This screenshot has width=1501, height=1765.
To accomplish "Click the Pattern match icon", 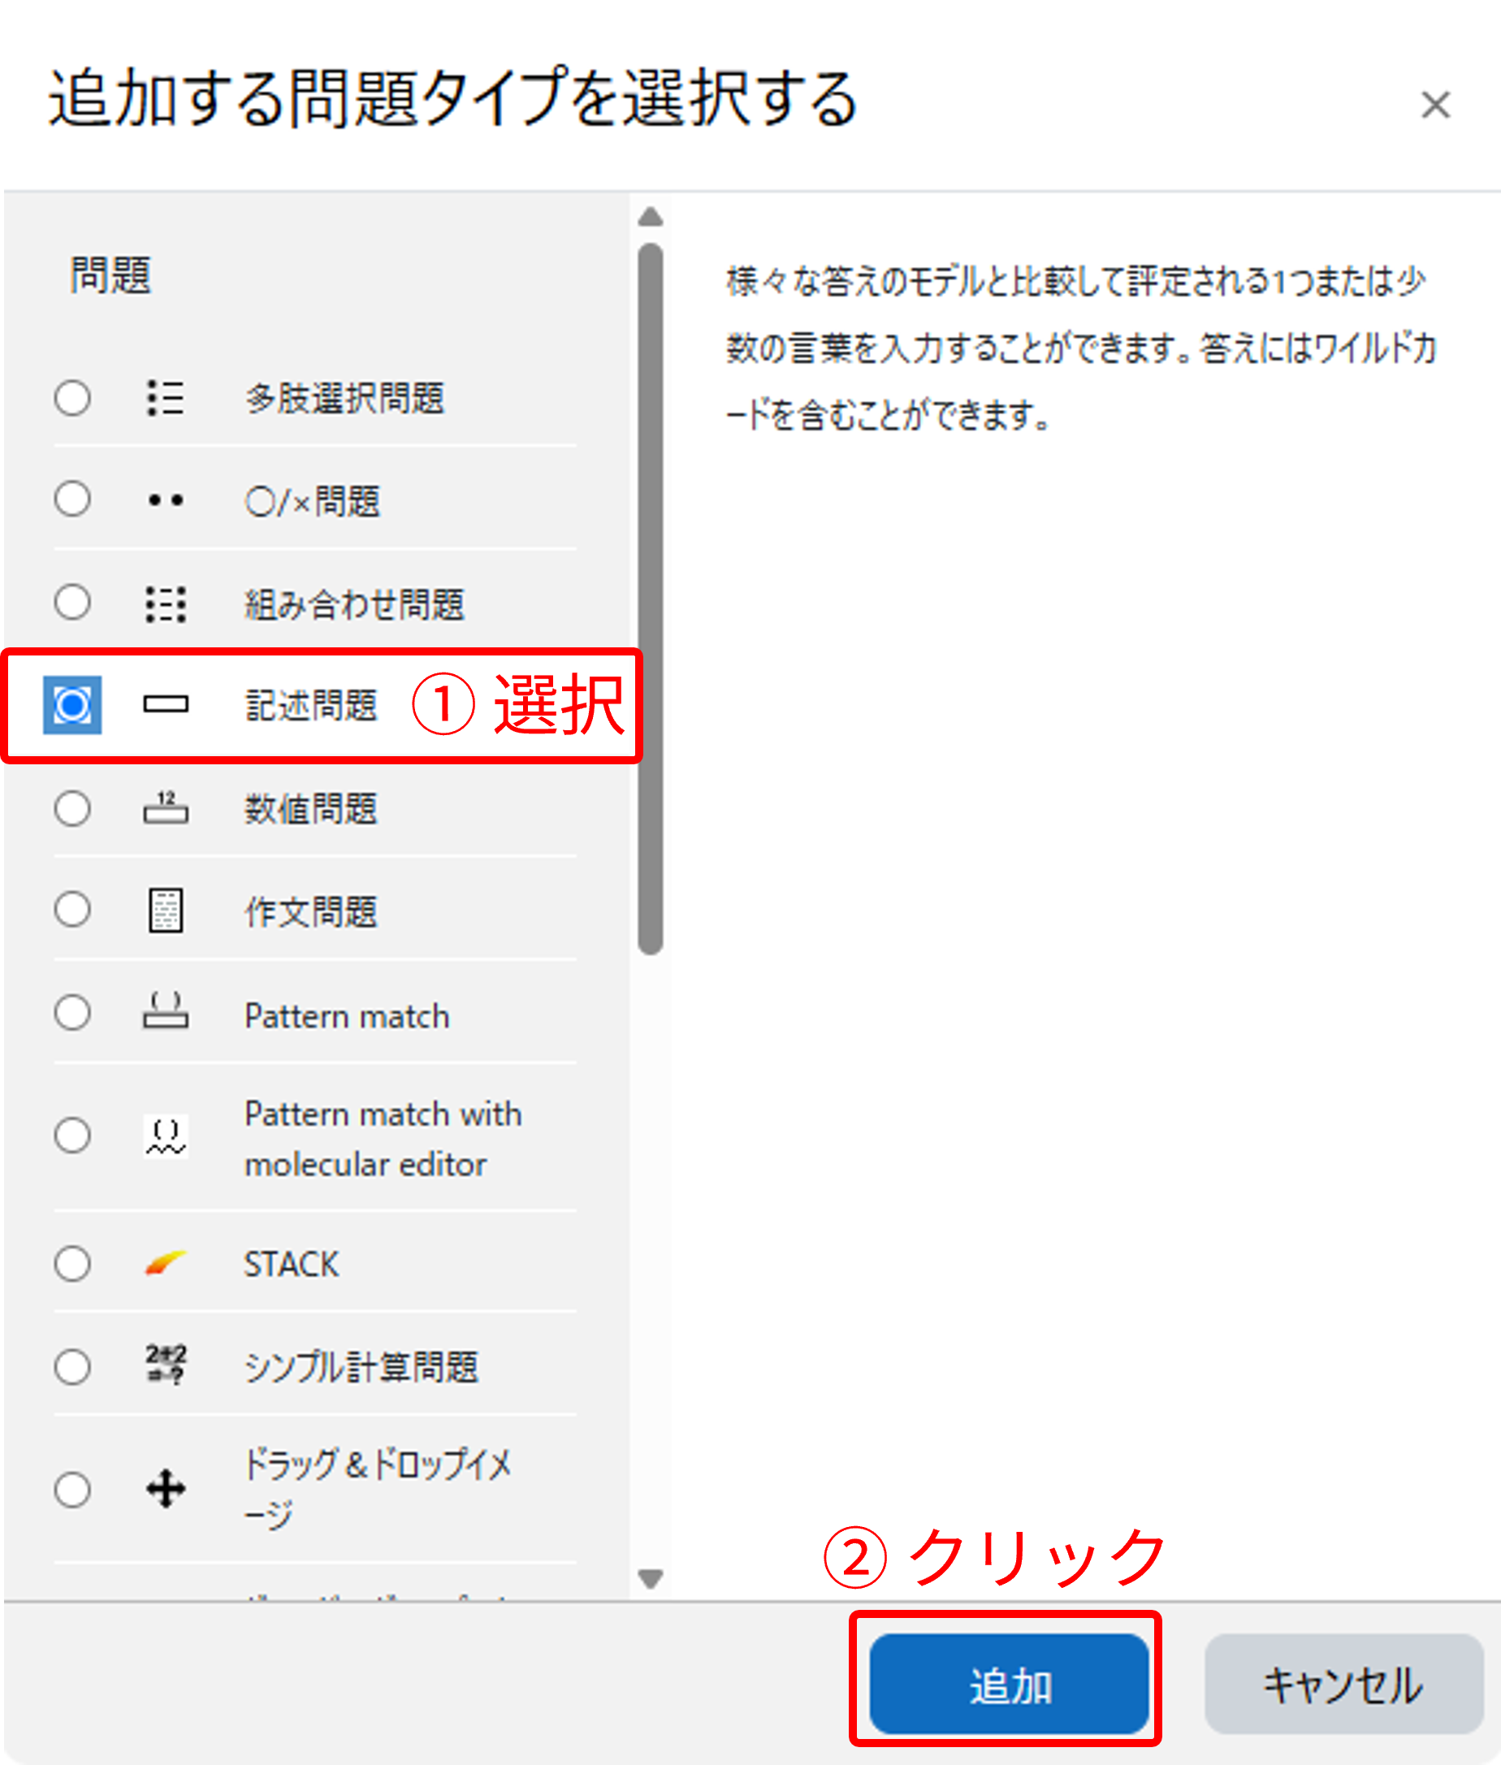I will [x=165, y=1012].
